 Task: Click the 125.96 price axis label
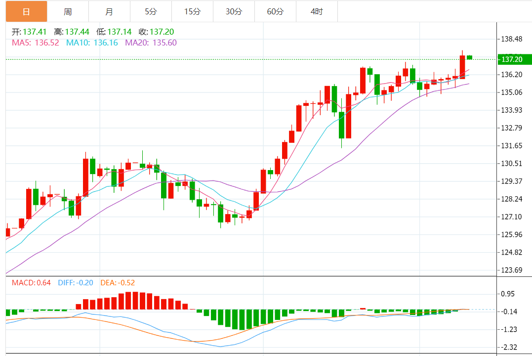point(512,235)
